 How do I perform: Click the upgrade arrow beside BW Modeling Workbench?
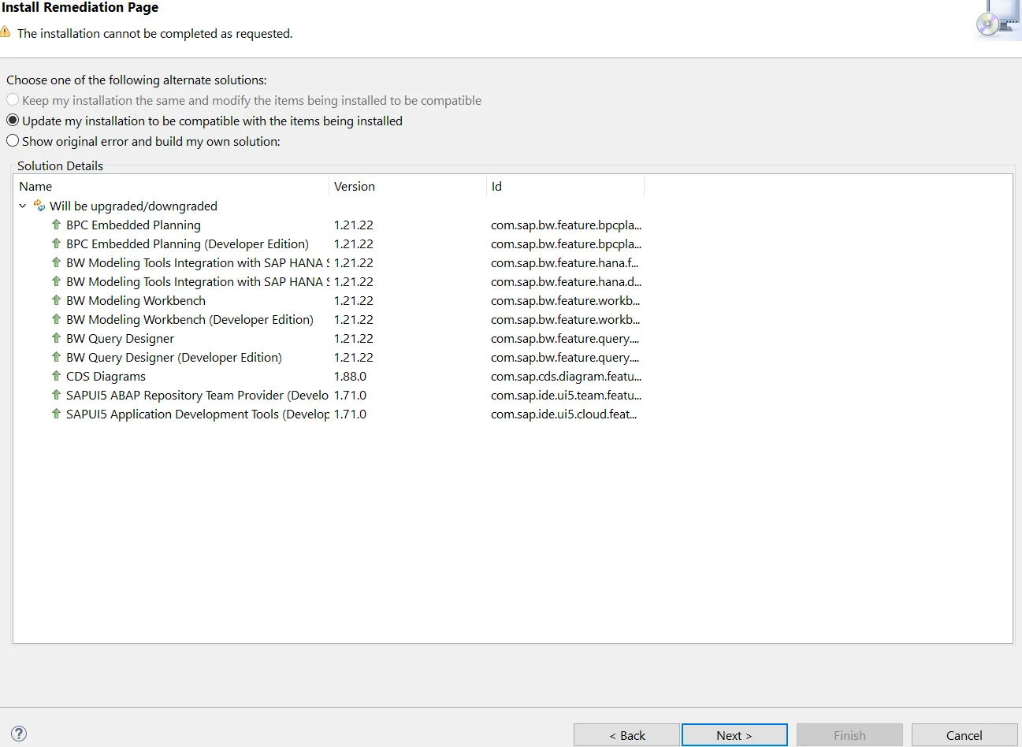click(x=55, y=300)
